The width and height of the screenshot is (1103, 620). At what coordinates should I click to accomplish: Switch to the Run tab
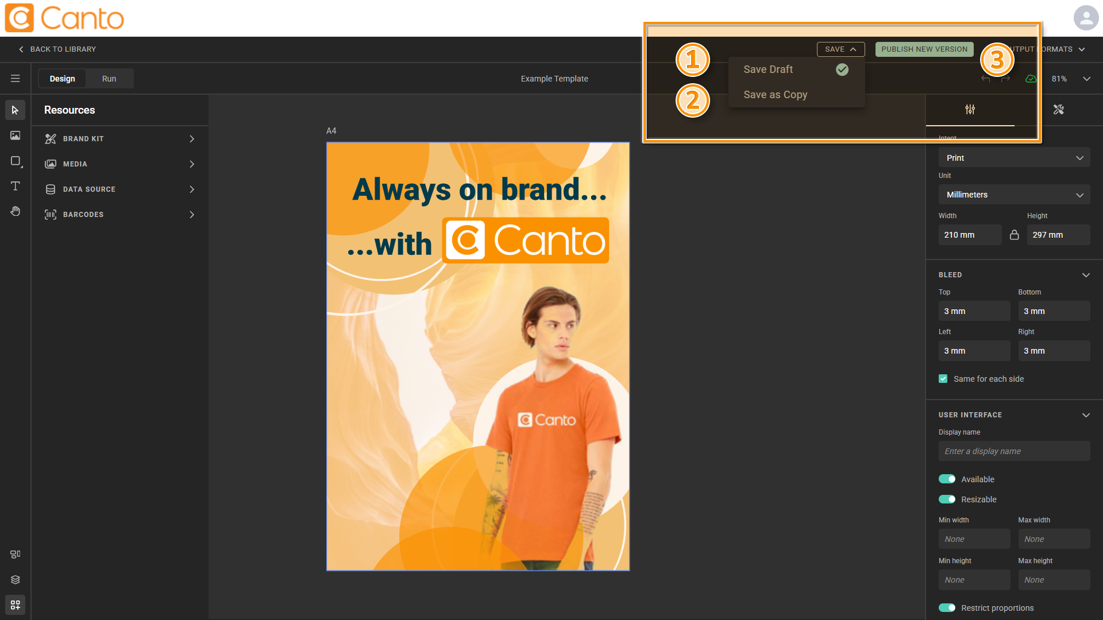(x=109, y=79)
